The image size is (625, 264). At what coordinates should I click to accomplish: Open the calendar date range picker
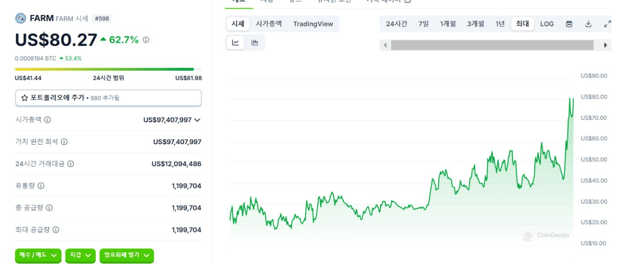coord(569,24)
